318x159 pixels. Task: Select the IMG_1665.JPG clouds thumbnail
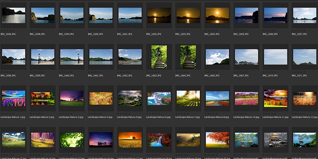click(x=217, y=57)
